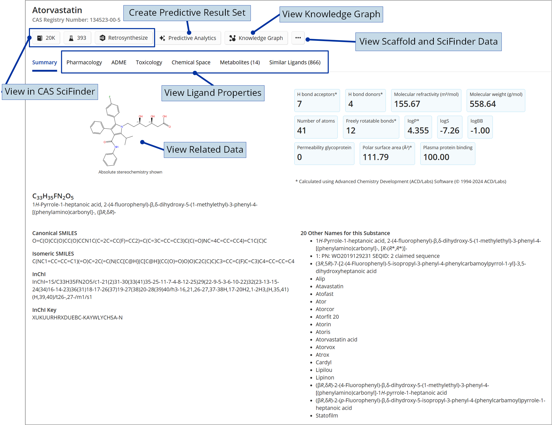Switch to the Pharmacology tab
552x425 pixels.
84,62
